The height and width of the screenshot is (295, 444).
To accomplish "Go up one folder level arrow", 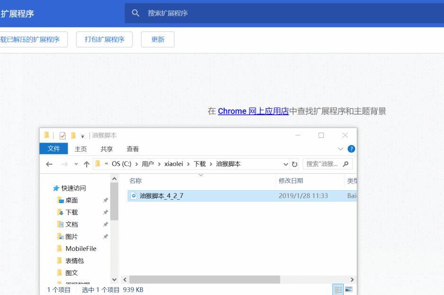I will pos(87,164).
